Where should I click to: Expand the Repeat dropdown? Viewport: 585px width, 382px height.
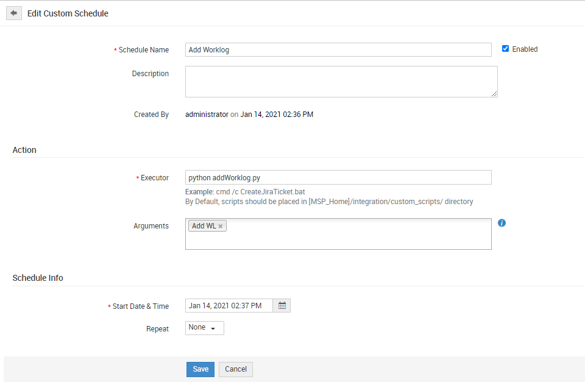204,328
